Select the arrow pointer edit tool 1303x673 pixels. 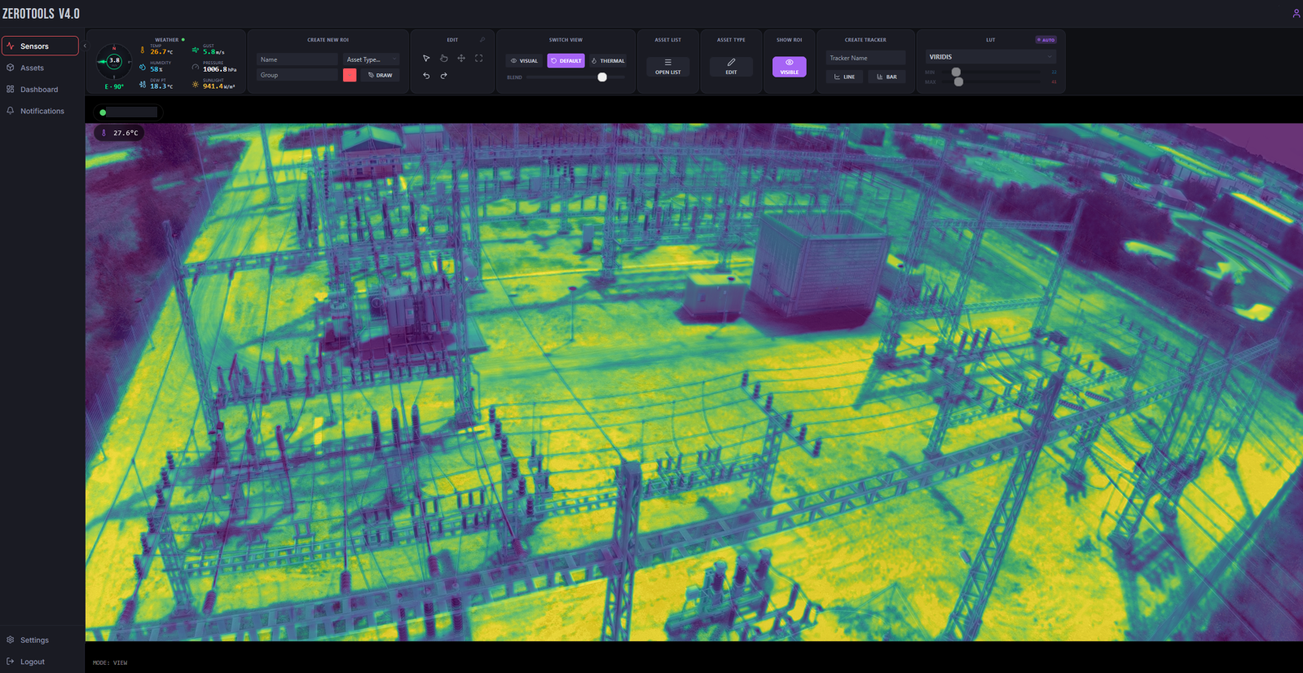tap(426, 59)
